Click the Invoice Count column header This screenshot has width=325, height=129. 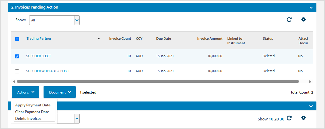point(120,39)
